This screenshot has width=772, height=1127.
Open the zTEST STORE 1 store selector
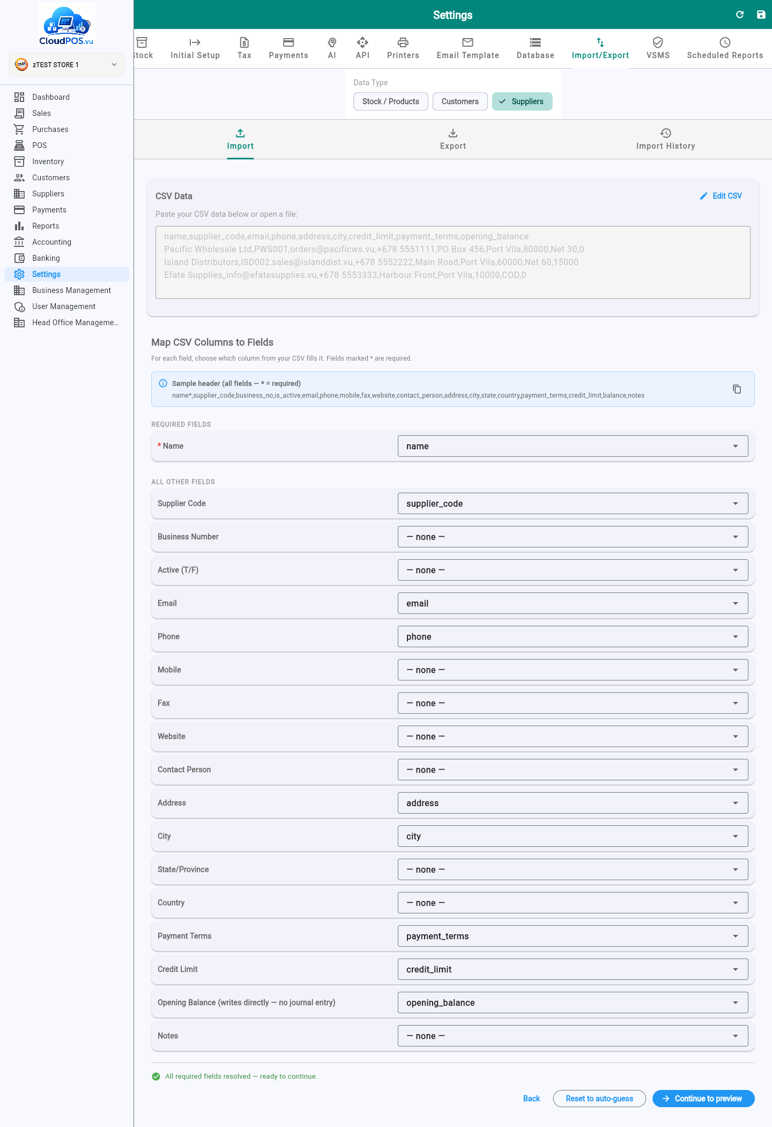[x=66, y=64]
